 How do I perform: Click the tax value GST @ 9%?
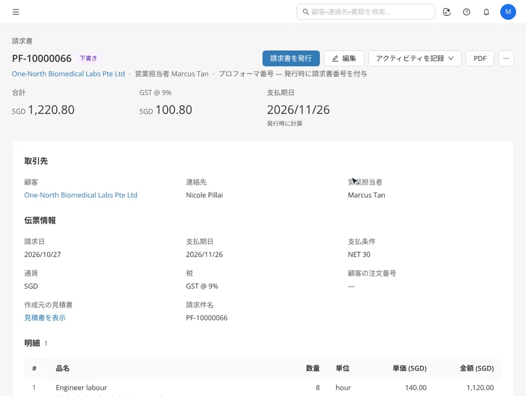point(202,286)
